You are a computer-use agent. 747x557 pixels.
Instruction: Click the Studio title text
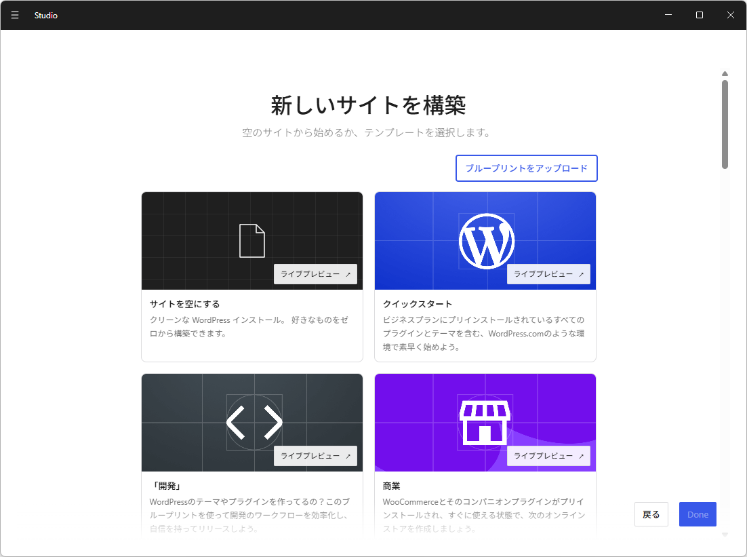(45, 15)
